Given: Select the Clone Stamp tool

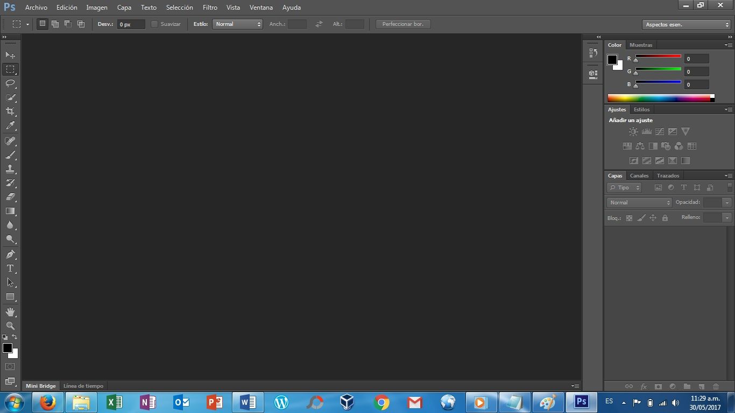Looking at the screenshot, I should click(x=10, y=169).
